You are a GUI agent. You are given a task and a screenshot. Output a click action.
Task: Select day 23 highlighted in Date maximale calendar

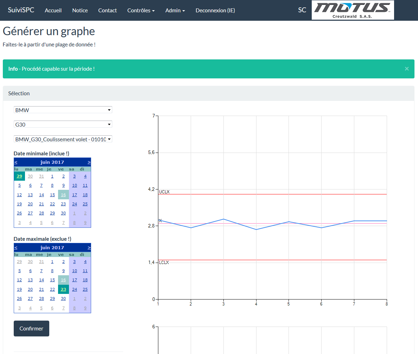(x=63, y=290)
